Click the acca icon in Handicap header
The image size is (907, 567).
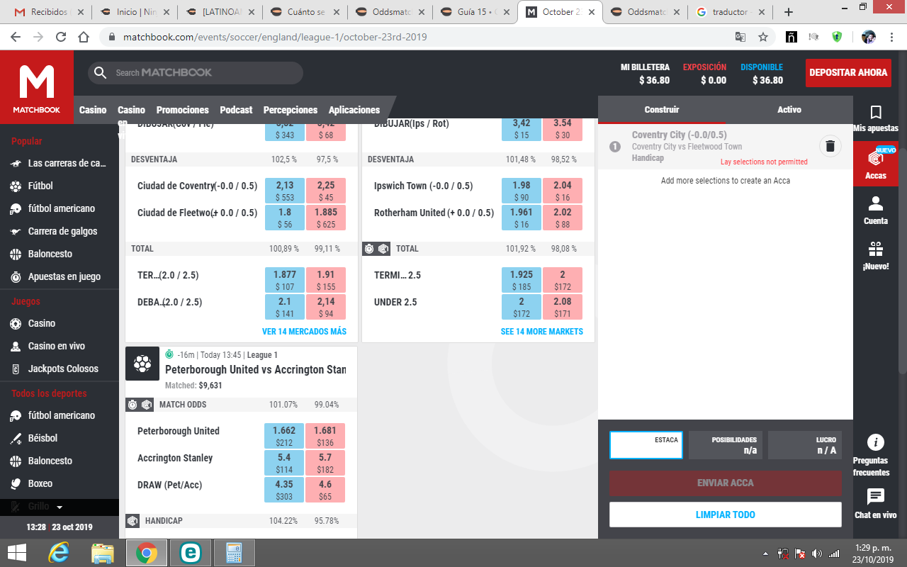point(133,521)
